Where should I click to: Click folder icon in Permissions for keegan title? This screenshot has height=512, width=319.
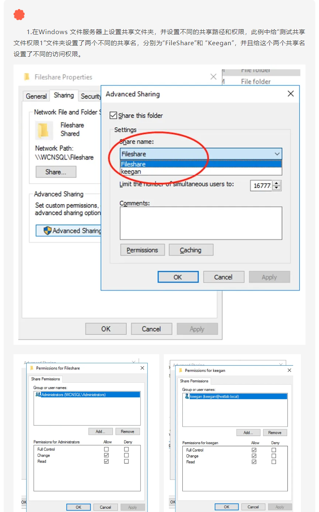click(181, 370)
